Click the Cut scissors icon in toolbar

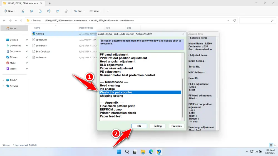pyautogui.click(x=23, y=11)
